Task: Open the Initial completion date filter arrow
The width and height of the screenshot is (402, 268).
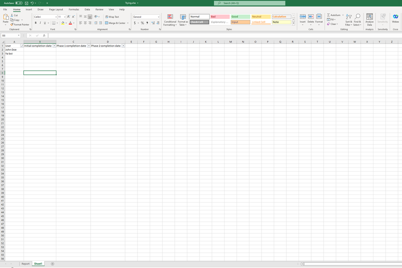Action: [x=54, y=46]
